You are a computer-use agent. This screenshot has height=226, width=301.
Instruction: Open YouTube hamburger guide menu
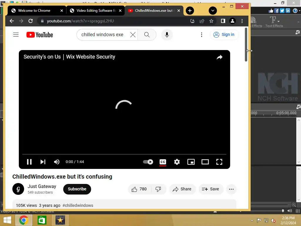tap(16, 35)
